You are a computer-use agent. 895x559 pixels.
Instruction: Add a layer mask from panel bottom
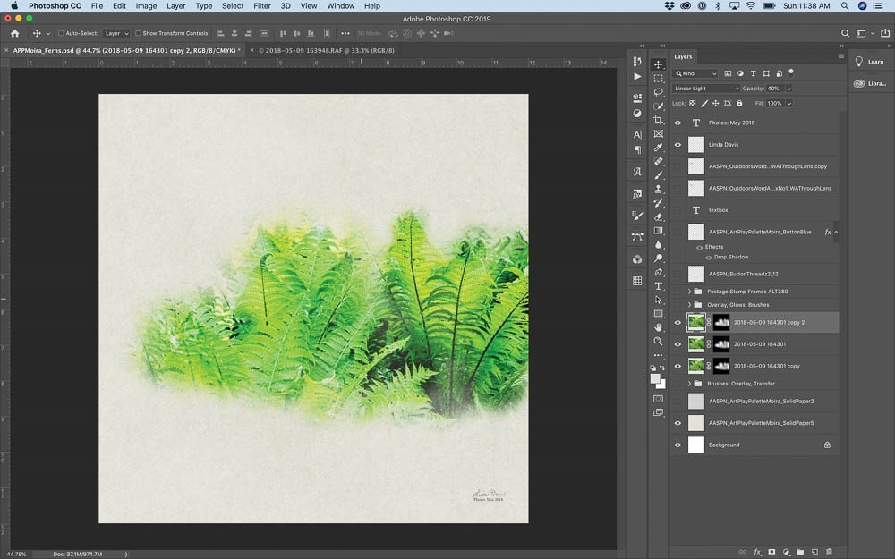point(771,552)
